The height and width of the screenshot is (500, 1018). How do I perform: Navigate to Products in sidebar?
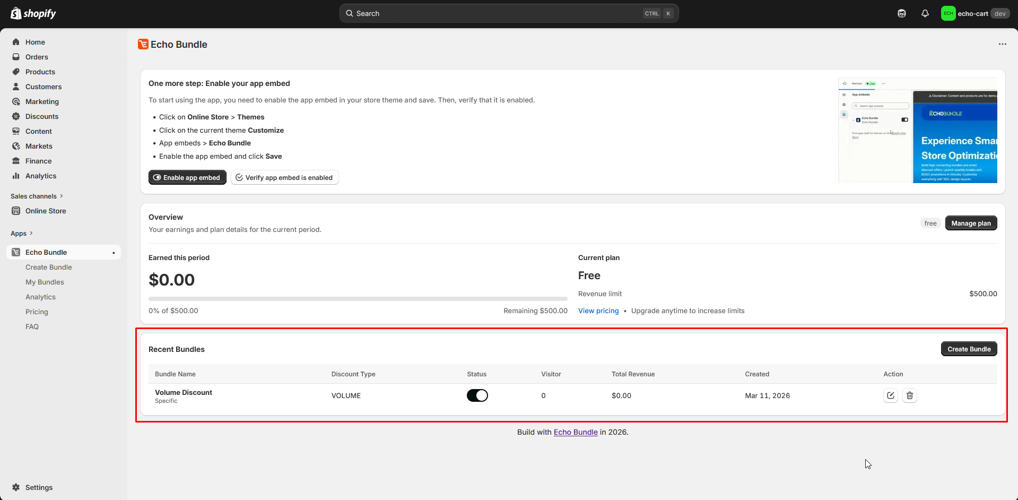pyautogui.click(x=40, y=72)
